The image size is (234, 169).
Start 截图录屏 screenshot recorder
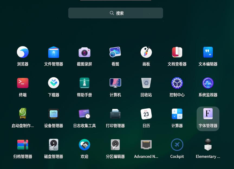coord(84,52)
